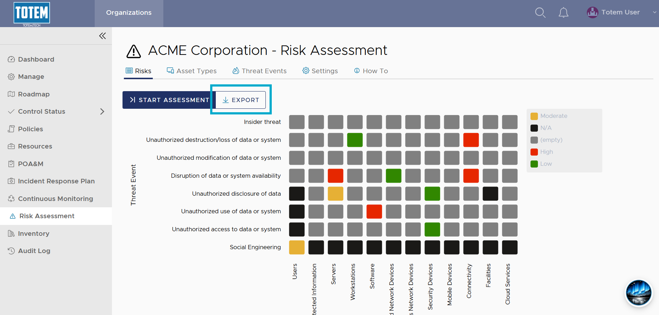The image size is (659, 315).
Task: Toggle the Moderate legend entry
Action: click(549, 116)
